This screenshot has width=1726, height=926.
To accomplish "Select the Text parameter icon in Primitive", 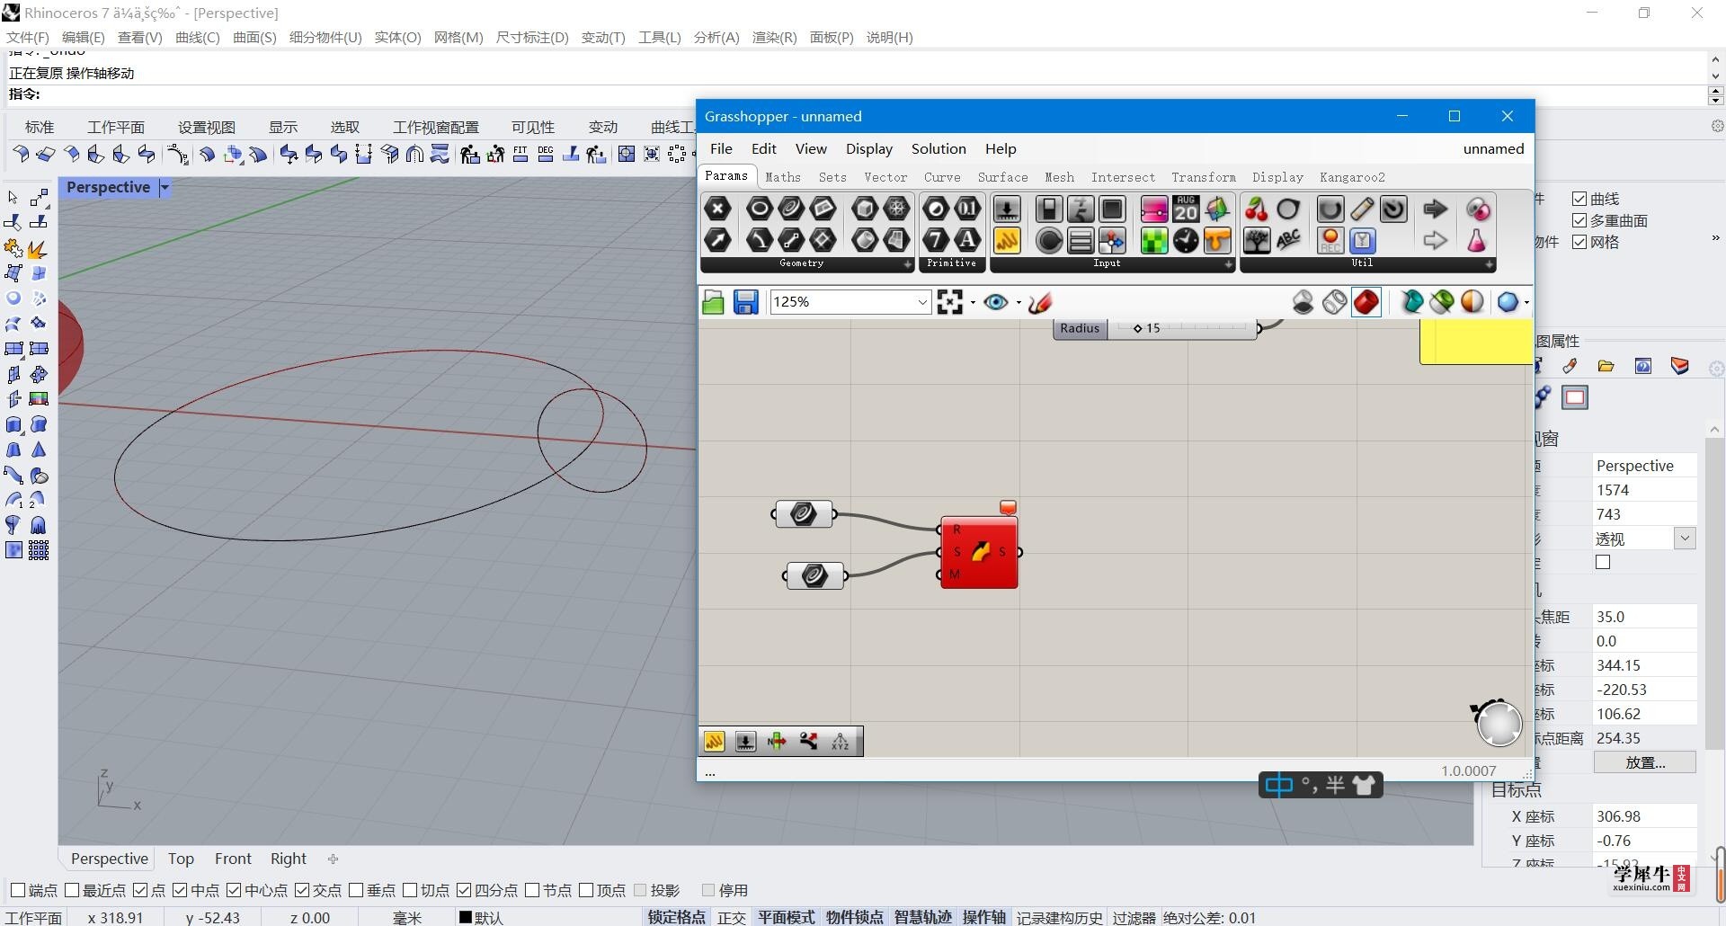I will [x=967, y=240].
